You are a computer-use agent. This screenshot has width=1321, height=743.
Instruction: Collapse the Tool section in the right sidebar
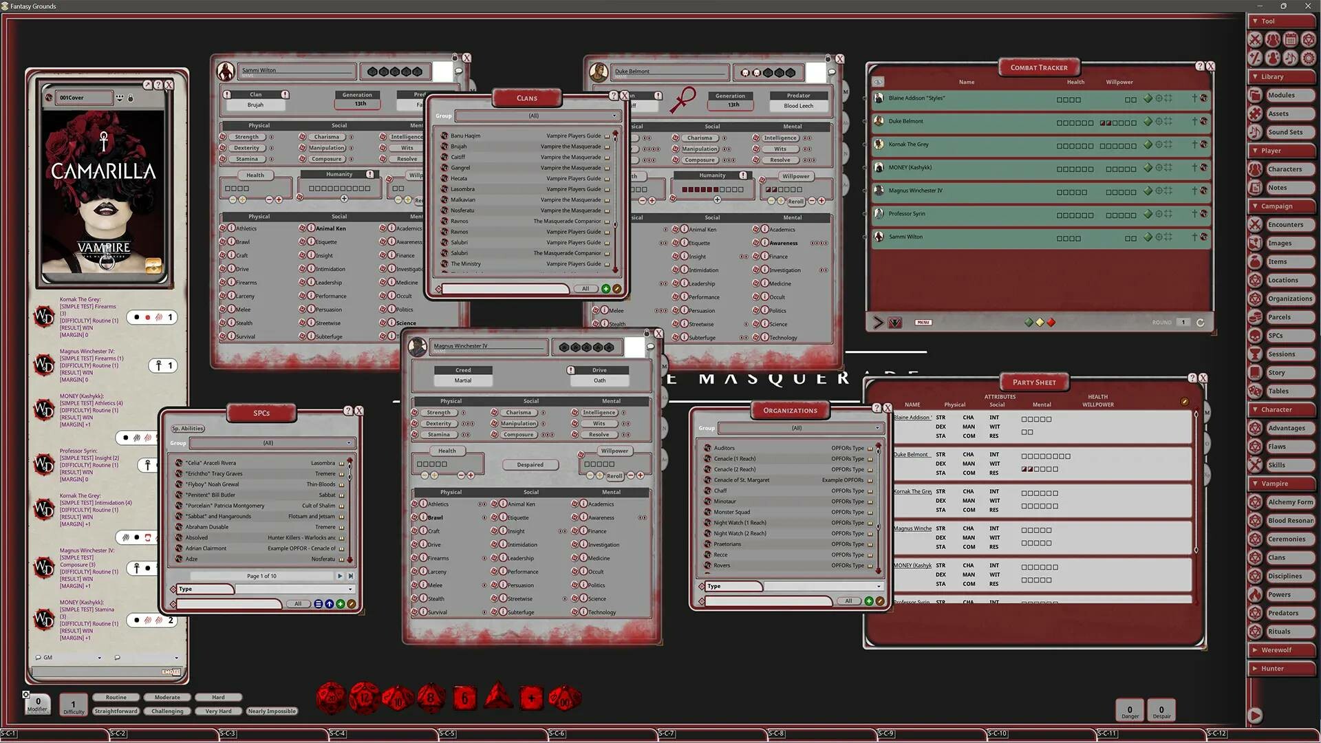(x=1256, y=21)
